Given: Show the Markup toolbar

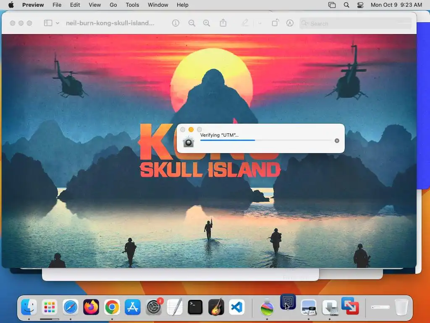Looking at the screenshot, I should coord(290,23).
